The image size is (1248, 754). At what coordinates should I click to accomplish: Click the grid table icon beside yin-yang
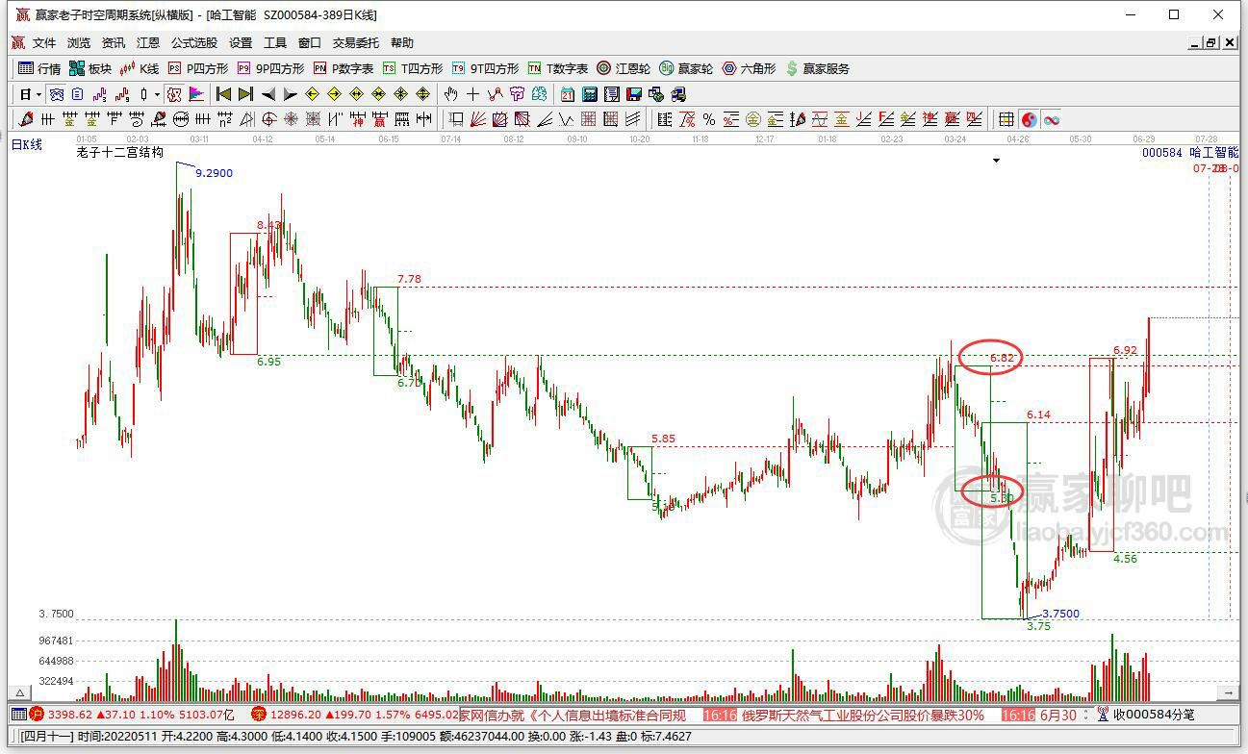[1006, 119]
